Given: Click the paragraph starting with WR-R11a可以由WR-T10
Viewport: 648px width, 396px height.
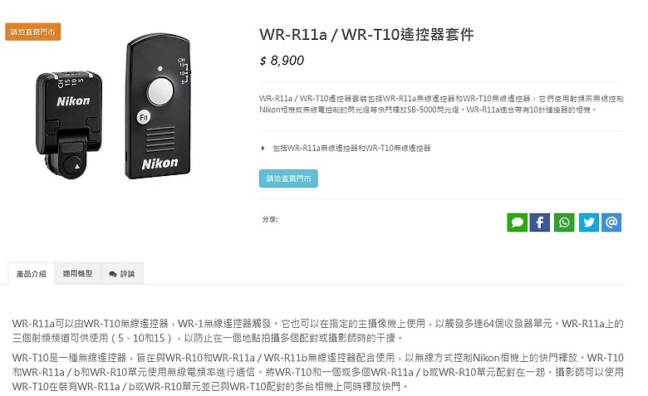Looking at the screenshot, I should 317,330.
